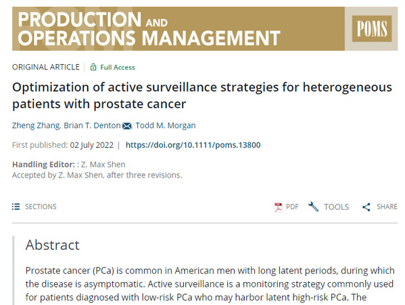Open the SECTIONS menu label
405x305 pixels.
coord(41,206)
